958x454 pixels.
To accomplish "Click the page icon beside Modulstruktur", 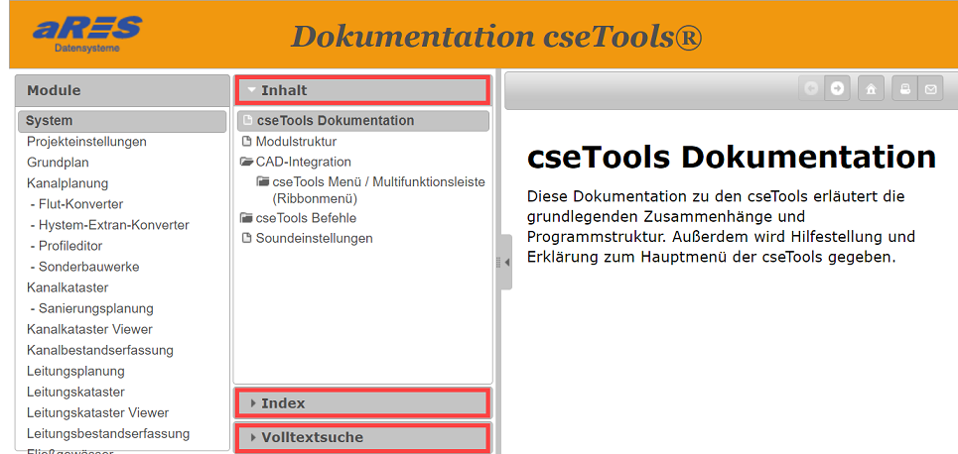I will pyautogui.click(x=247, y=142).
